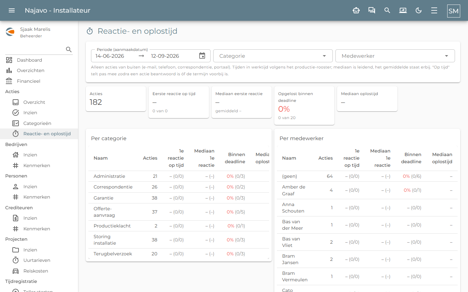Click the Categorieën icon in sidebar
Viewport: 468px width, 292px height.
[16, 123]
